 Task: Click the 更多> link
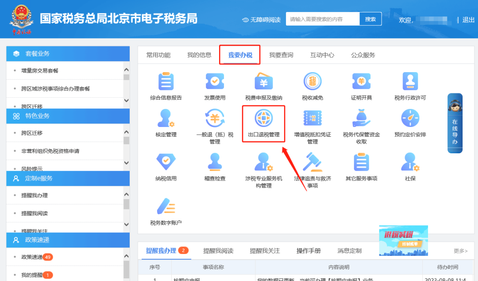coord(461,251)
